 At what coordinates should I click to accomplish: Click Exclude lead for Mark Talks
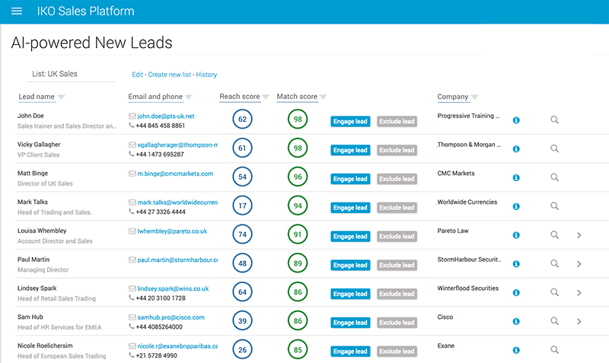click(397, 208)
